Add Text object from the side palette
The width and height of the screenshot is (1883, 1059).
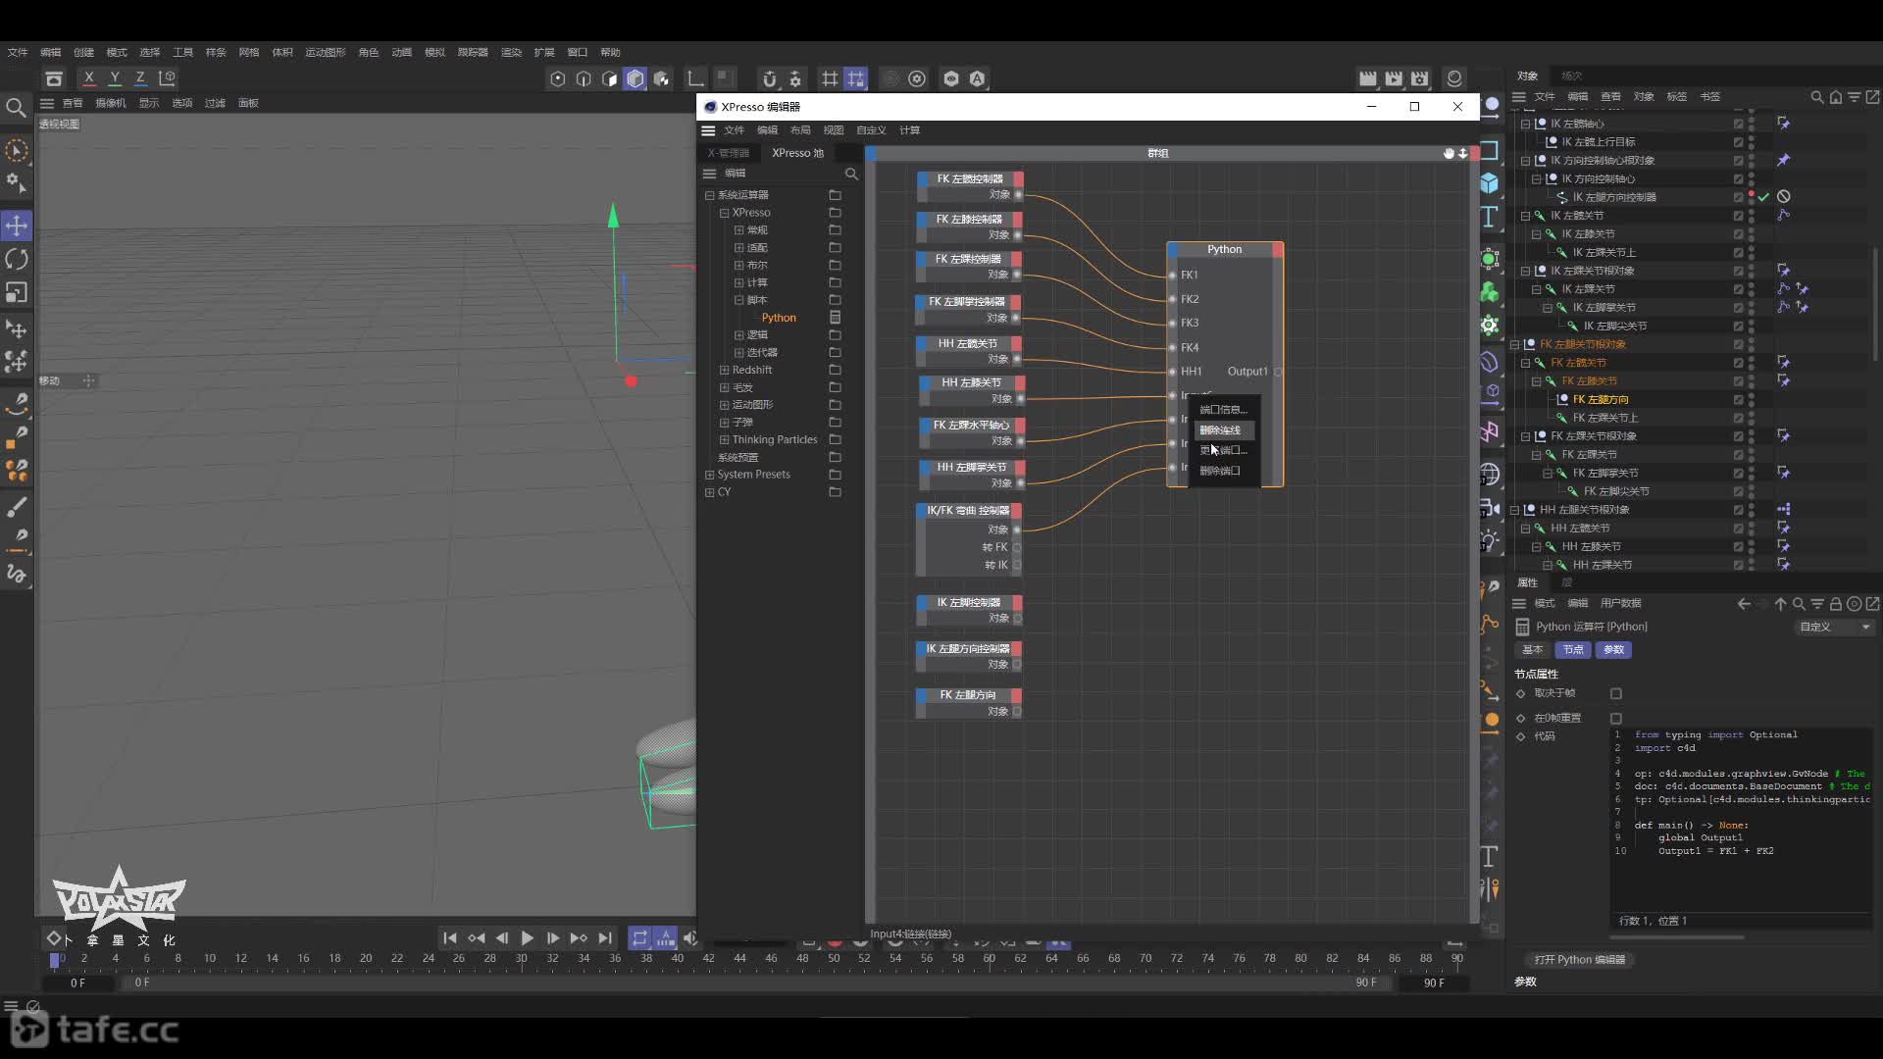click(1490, 217)
